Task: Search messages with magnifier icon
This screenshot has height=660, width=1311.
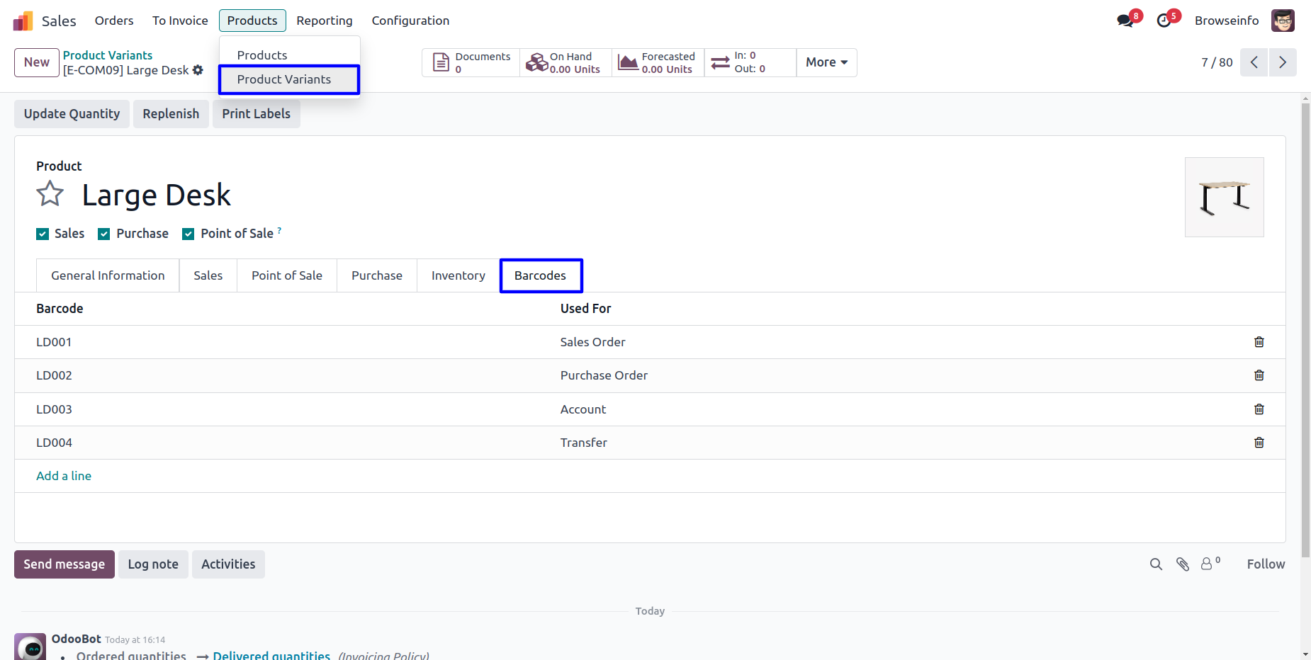Action: coord(1156,564)
